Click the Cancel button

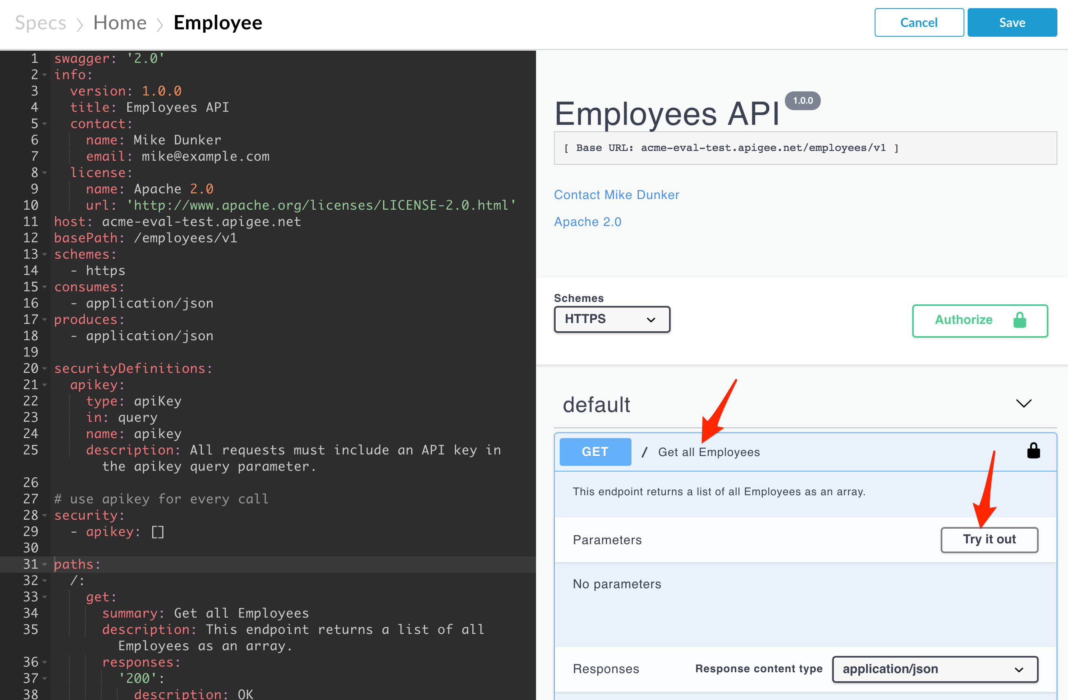tap(919, 22)
